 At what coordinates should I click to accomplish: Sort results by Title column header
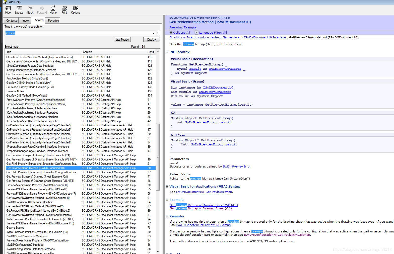tap(43, 52)
